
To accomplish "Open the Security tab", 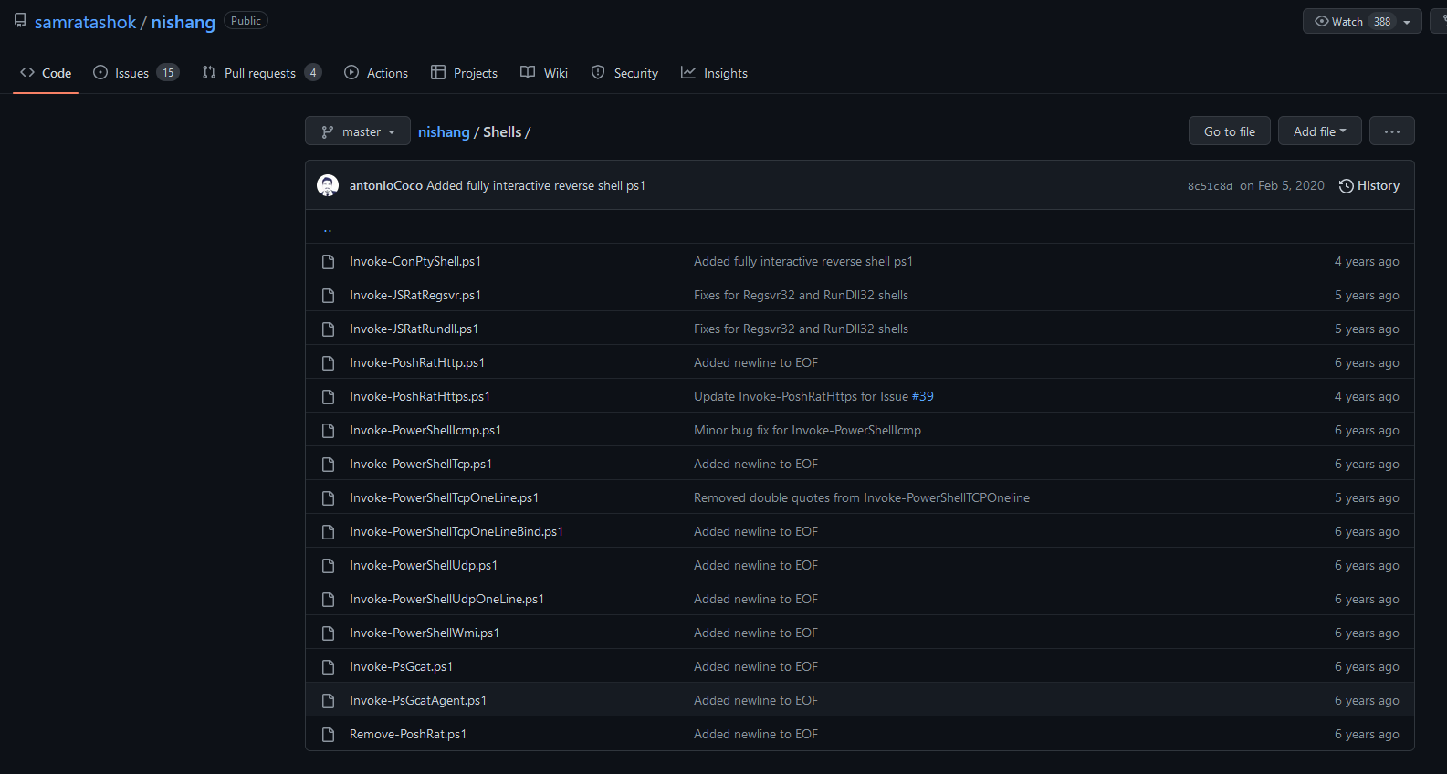I will (x=624, y=73).
